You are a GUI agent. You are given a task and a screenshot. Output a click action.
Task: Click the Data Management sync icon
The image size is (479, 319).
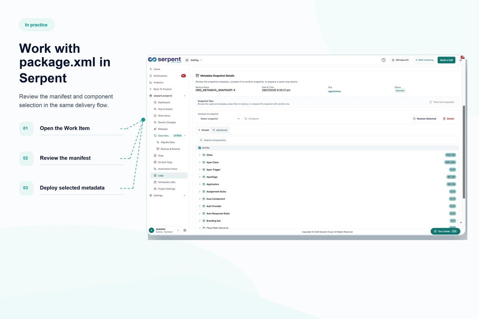[155, 136]
